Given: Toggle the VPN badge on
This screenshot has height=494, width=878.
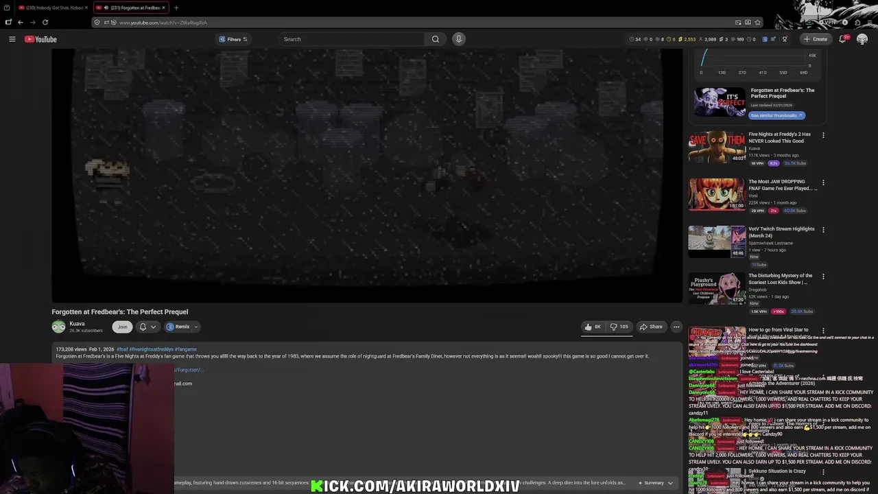Looking at the screenshot, I should point(829,22).
